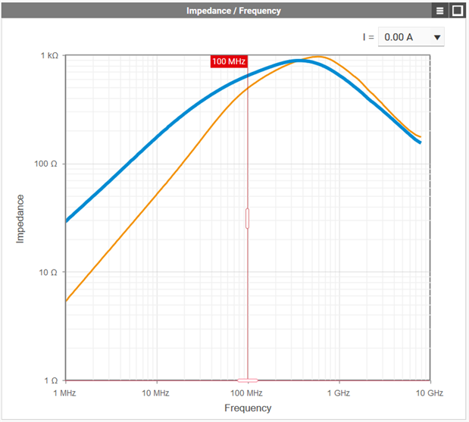Click the 1 MHz x-axis label
469x422 pixels.
click(x=64, y=393)
